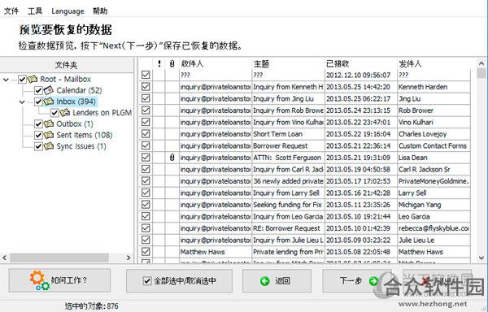The height and width of the screenshot is (312, 488).
Task: Click the message list vertical scrollbar thumb
Action: 481,73
